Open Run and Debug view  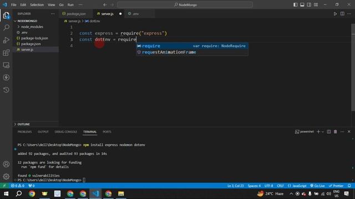6,40
